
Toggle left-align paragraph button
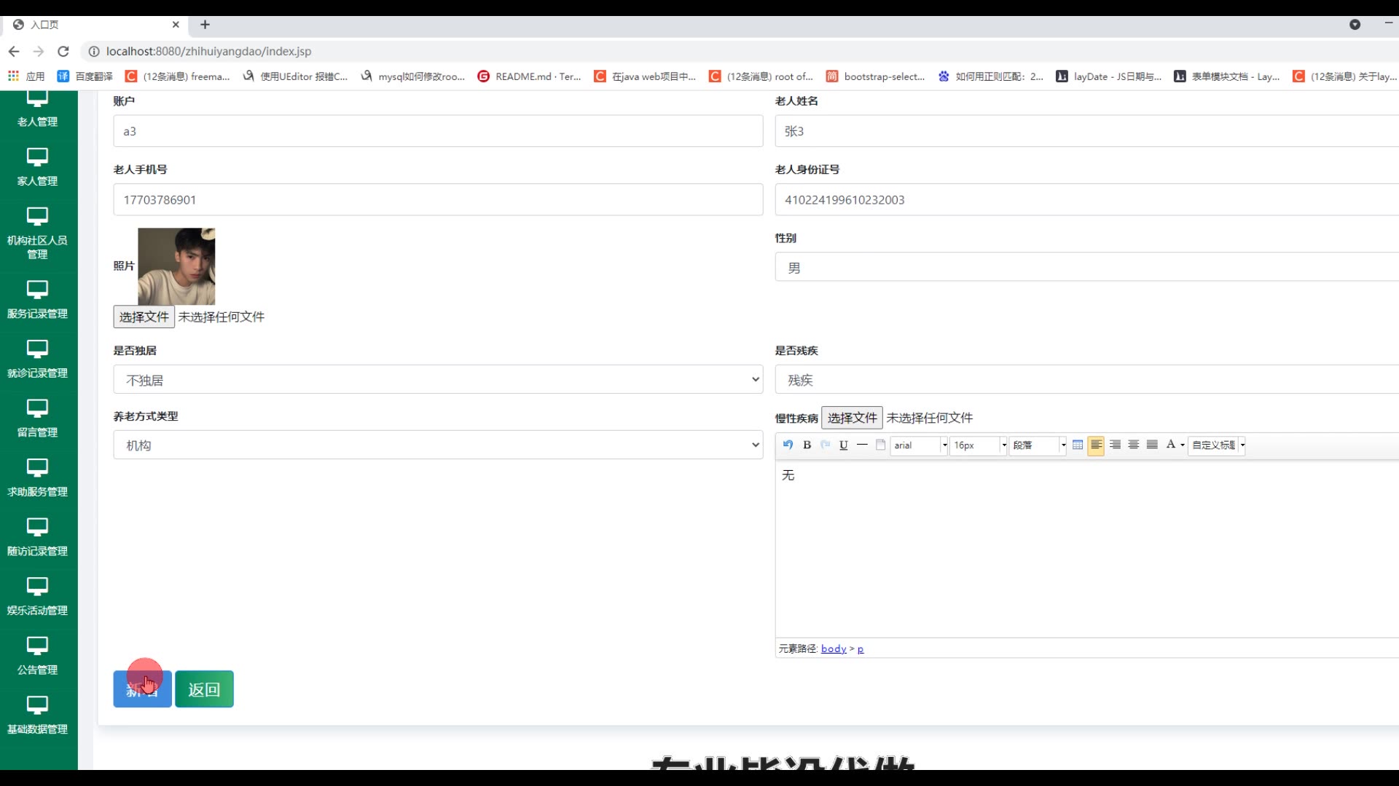1096,445
